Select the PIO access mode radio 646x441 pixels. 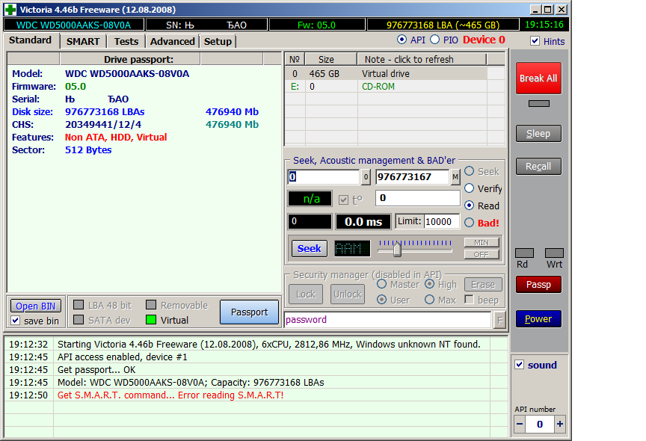(x=434, y=40)
